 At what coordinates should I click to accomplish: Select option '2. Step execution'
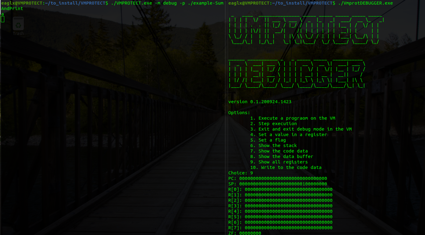coord(273,124)
